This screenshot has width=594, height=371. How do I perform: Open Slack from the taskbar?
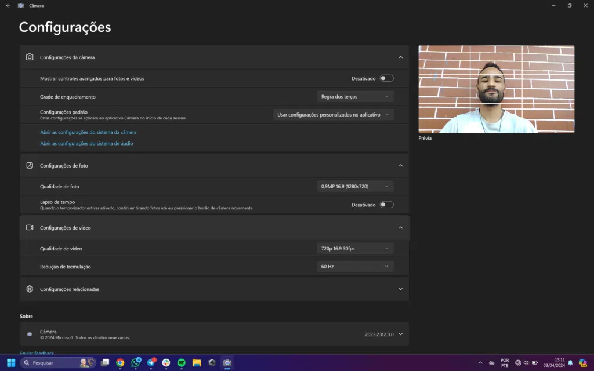point(166,363)
